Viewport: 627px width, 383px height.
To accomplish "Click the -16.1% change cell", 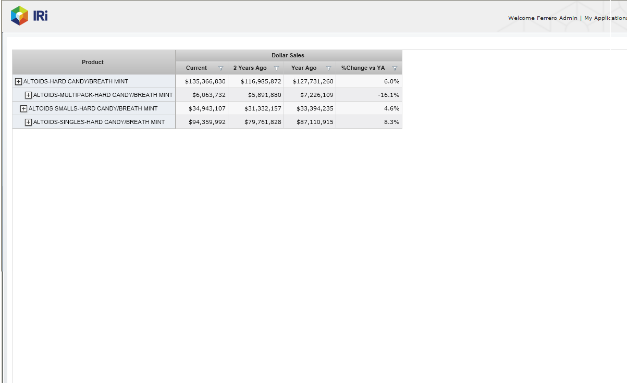I will tap(388, 95).
